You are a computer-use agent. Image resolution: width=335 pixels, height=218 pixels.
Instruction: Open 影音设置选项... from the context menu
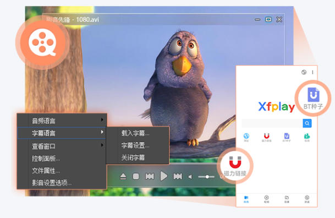coord(52,183)
